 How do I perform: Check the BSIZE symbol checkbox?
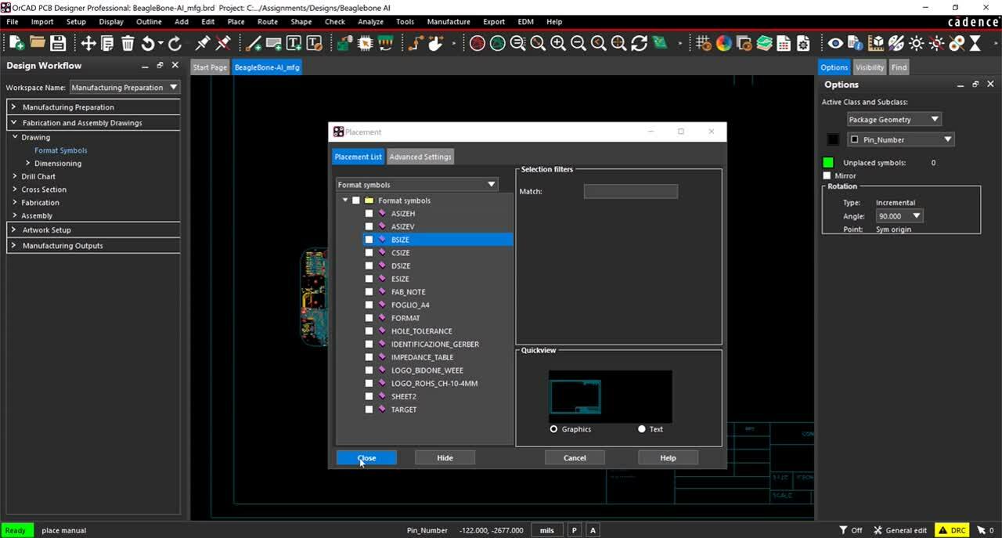coord(369,240)
